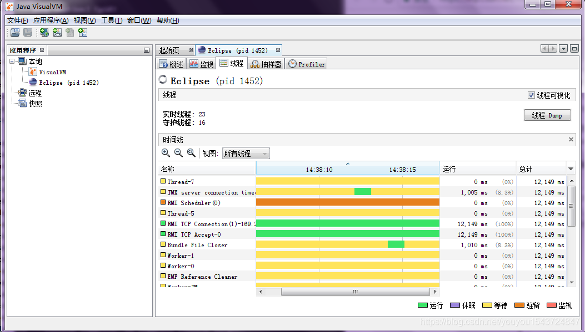585x332 pixels.
Task: Click the timeline fit-to-width zoom icon
Action: (191, 153)
